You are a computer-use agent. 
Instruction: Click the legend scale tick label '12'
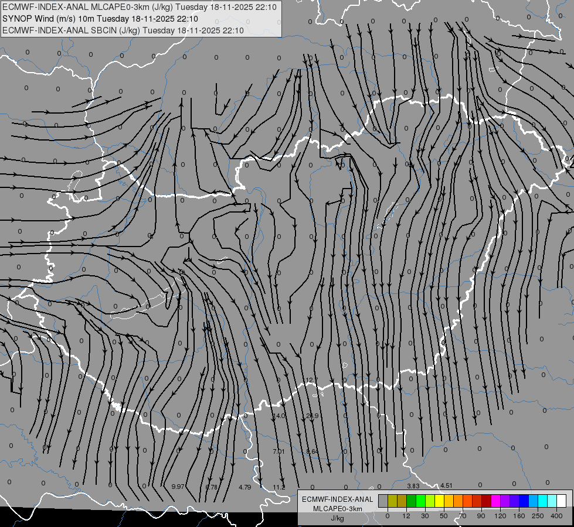coord(406,516)
